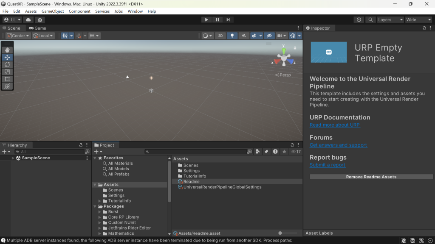Viewport: 435px width, 244px height.
Task: Click the activity progress status icon
Action: [x=430, y=241]
